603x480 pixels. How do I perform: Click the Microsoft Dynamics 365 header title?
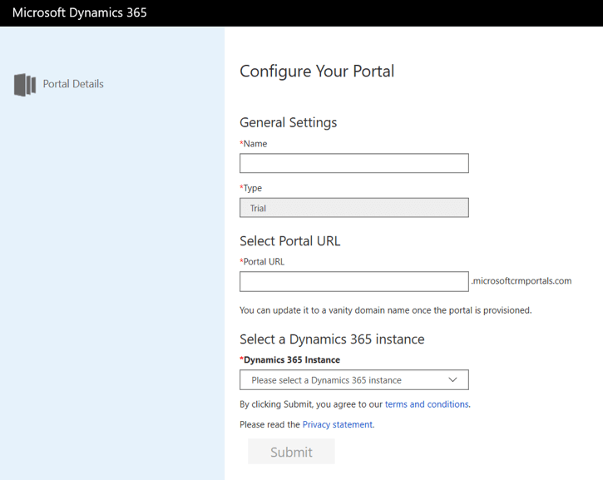pyautogui.click(x=80, y=12)
